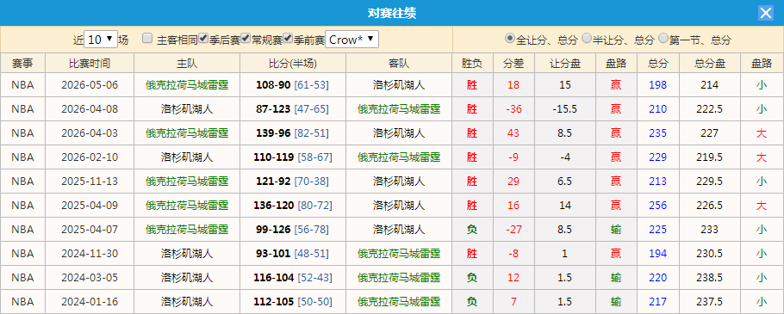Click the 比赛时间 column header
784x314 pixels.
pos(90,64)
